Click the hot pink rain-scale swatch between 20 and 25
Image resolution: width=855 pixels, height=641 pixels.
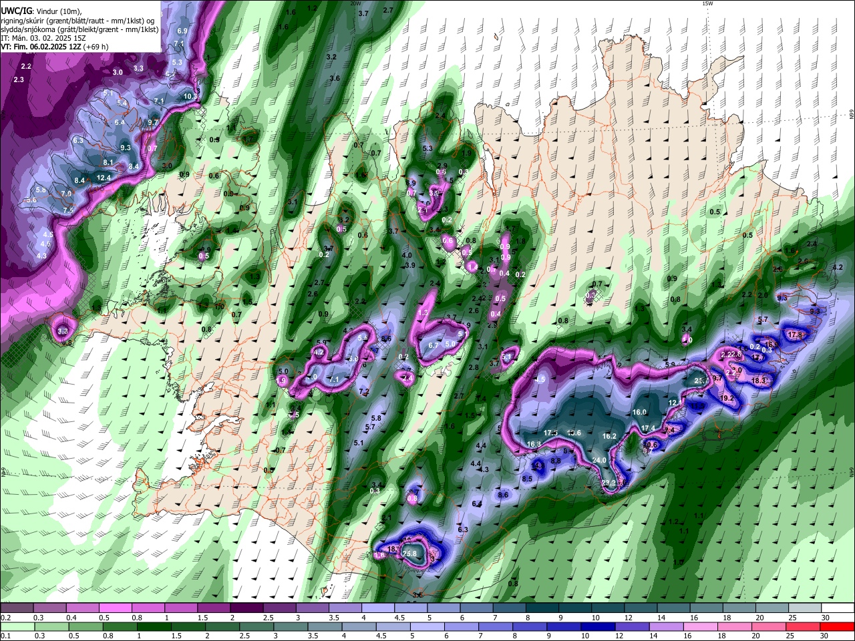point(769,626)
